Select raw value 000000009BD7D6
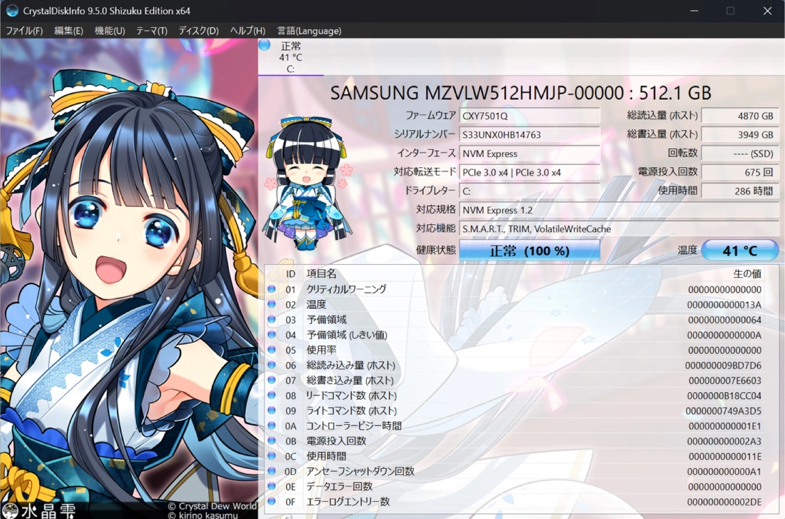The image size is (785, 519). pyautogui.click(x=723, y=365)
